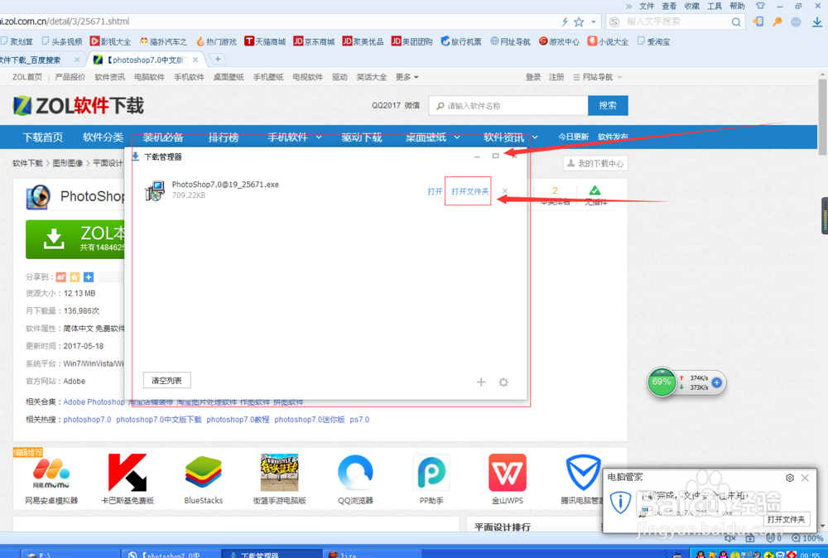Open the 工具 menu
828x558 pixels.
715,7
